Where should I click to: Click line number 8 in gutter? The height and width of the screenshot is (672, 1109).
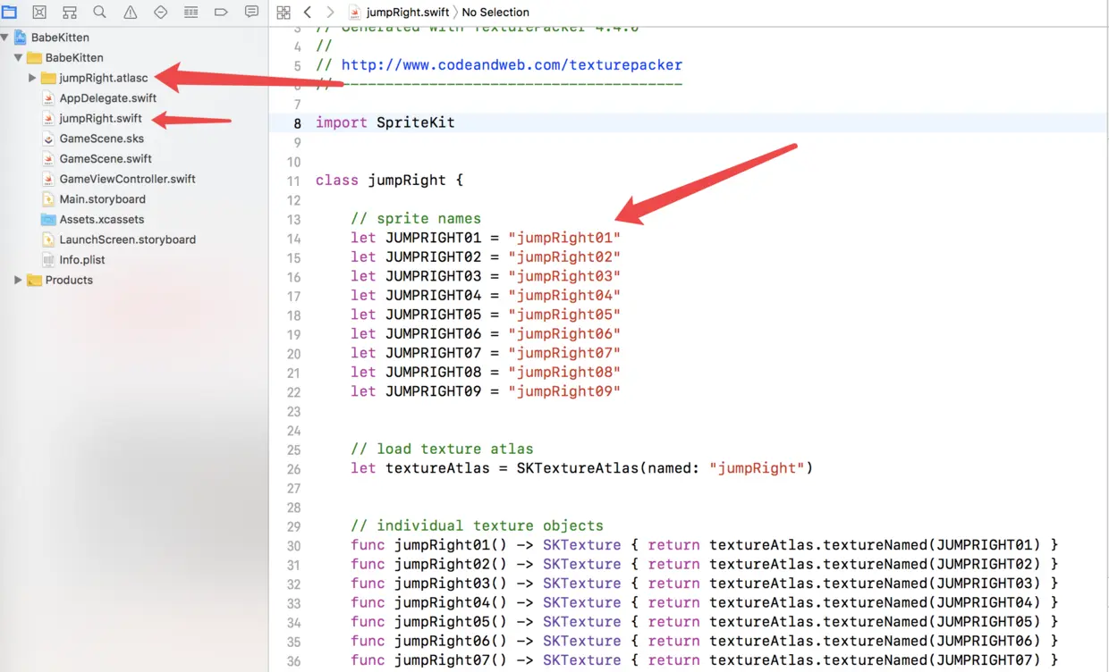click(x=297, y=123)
